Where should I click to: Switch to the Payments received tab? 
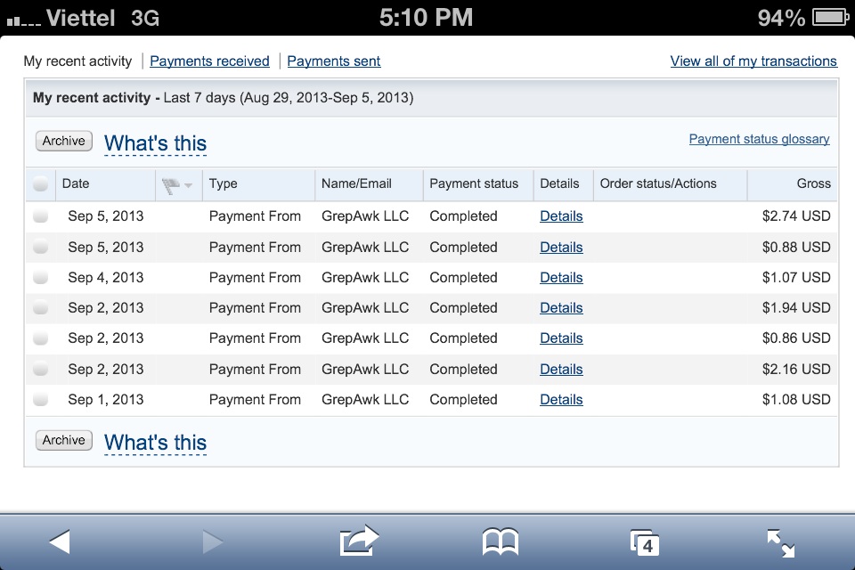pyautogui.click(x=209, y=61)
